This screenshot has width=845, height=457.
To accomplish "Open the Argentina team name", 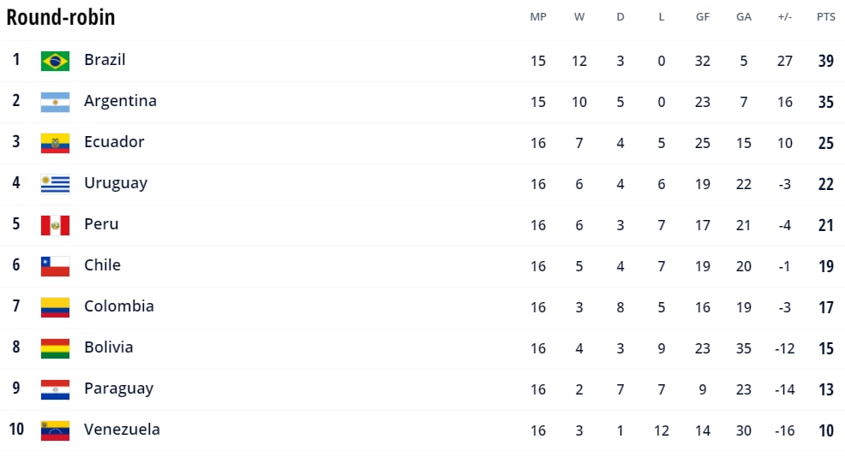I will [x=120, y=101].
